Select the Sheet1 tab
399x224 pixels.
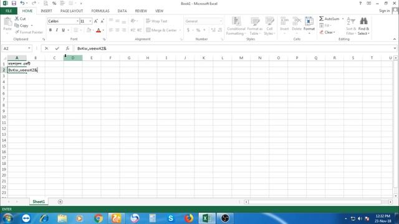pyautogui.click(x=39, y=202)
